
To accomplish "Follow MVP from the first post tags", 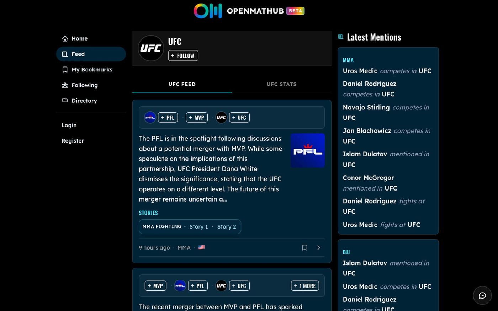I will 196,117.
